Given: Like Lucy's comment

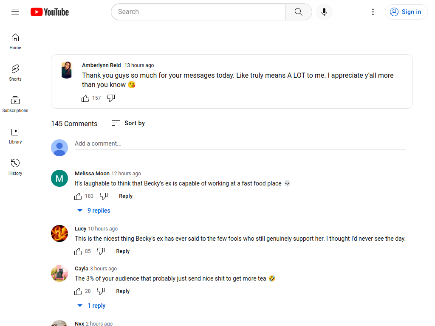Looking at the screenshot, I should coord(78,251).
